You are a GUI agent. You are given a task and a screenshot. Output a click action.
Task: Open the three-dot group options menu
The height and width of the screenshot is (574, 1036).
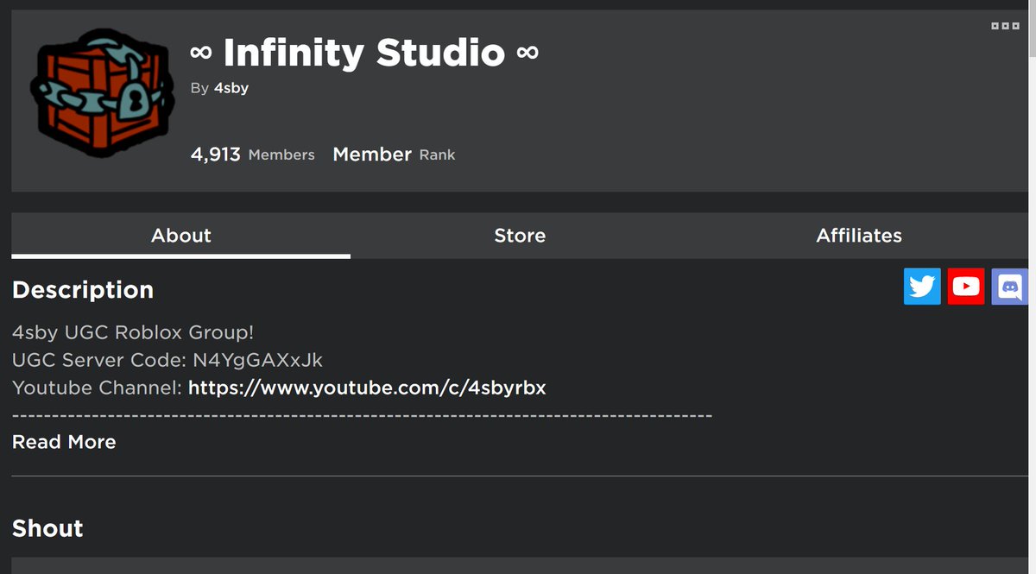(x=1005, y=26)
